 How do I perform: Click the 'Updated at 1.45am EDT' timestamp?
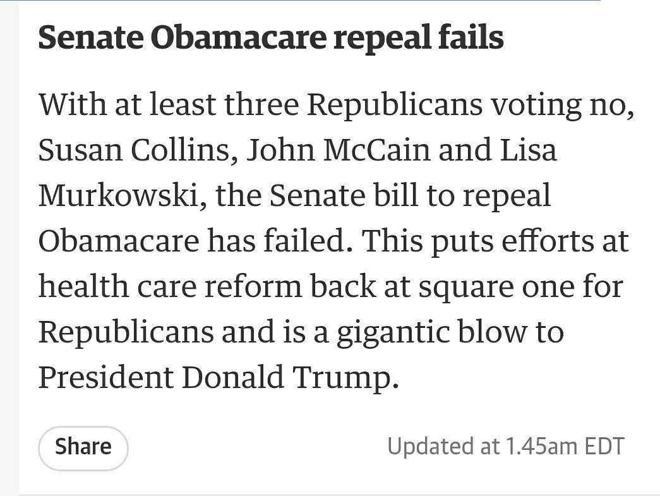pos(505,447)
